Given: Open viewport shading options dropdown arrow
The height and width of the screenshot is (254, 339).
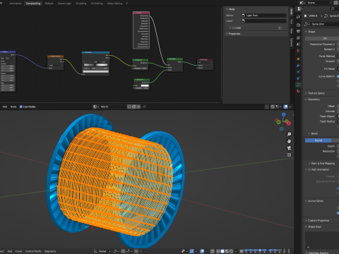Looking at the screenshot, I should click(235, 251).
